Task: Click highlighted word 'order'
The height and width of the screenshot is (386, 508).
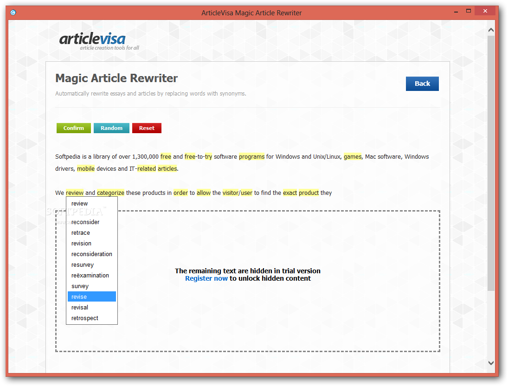Action: pyautogui.click(x=180, y=193)
